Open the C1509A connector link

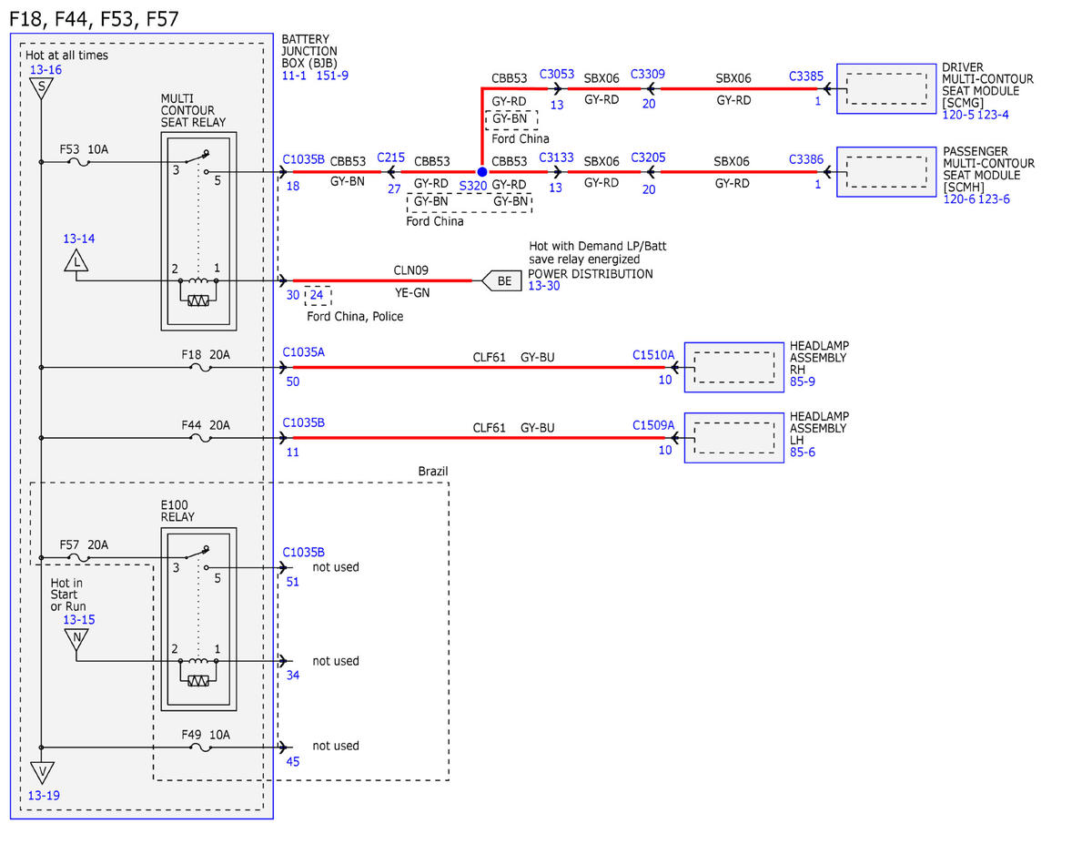(653, 424)
